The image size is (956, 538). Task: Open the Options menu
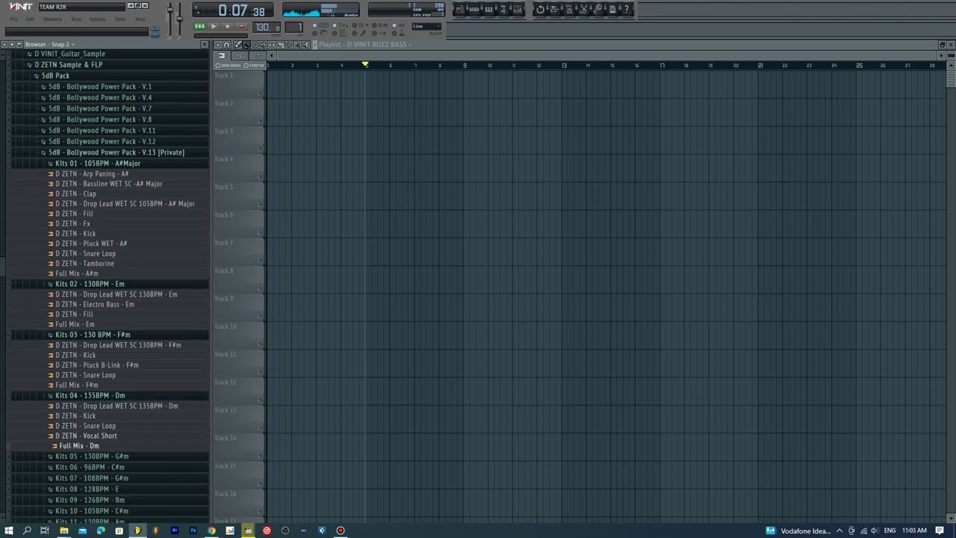pyautogui.click(x=98, y=19)
